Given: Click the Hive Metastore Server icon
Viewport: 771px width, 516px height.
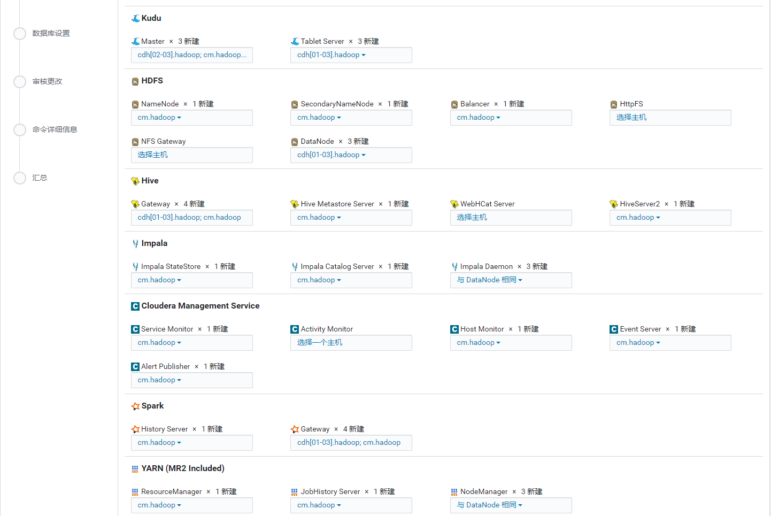Looking at the screenshot, I should pos(295,204).
